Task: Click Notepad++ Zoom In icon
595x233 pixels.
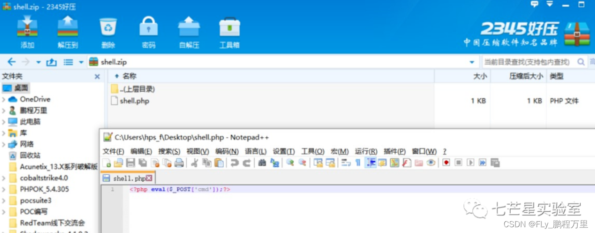Action: [x=290, y=162]
